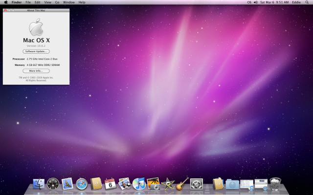Click the About This Mac title bar
Image resolution: width=313 pixels, height=195 pixels.
point(36,10)
